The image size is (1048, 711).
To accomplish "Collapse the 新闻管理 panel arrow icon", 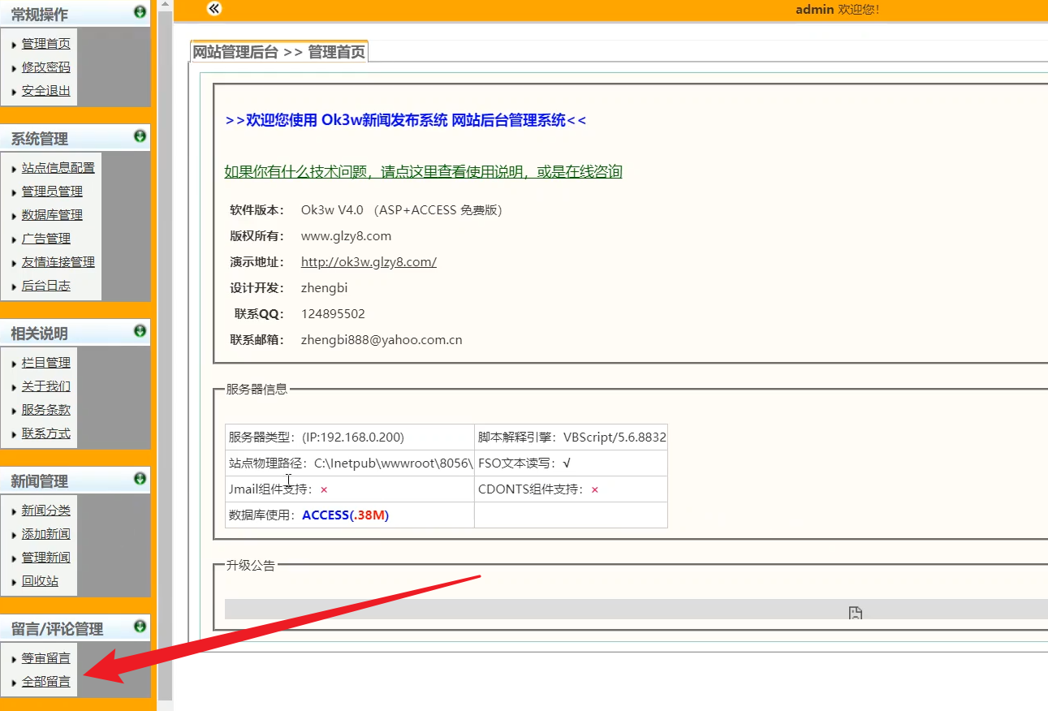I will (x=140, y=479).
